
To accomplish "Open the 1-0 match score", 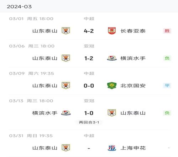I will click(89, 113).
